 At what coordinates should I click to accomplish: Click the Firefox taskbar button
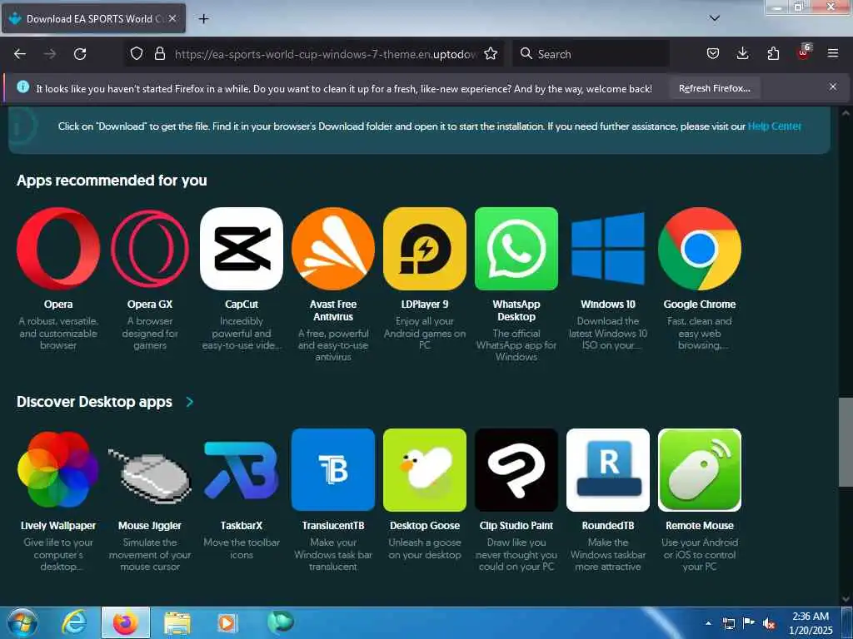126,623
